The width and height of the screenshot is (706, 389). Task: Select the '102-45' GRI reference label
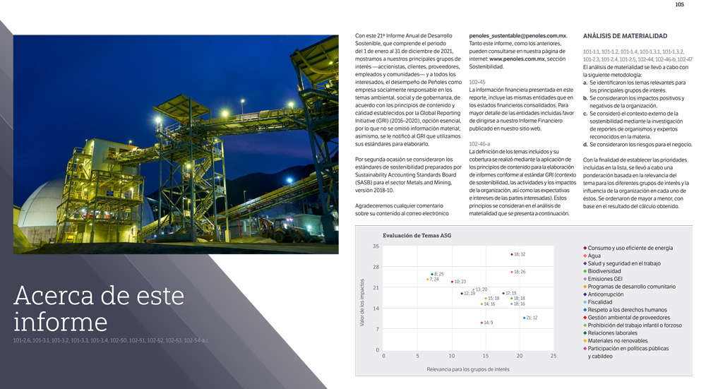477,82
